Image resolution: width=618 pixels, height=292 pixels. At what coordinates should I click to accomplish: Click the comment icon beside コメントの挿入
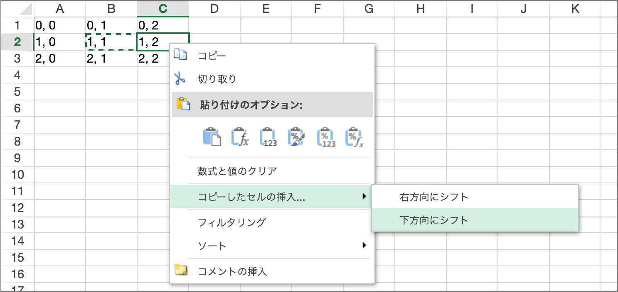tap(181, 270)
